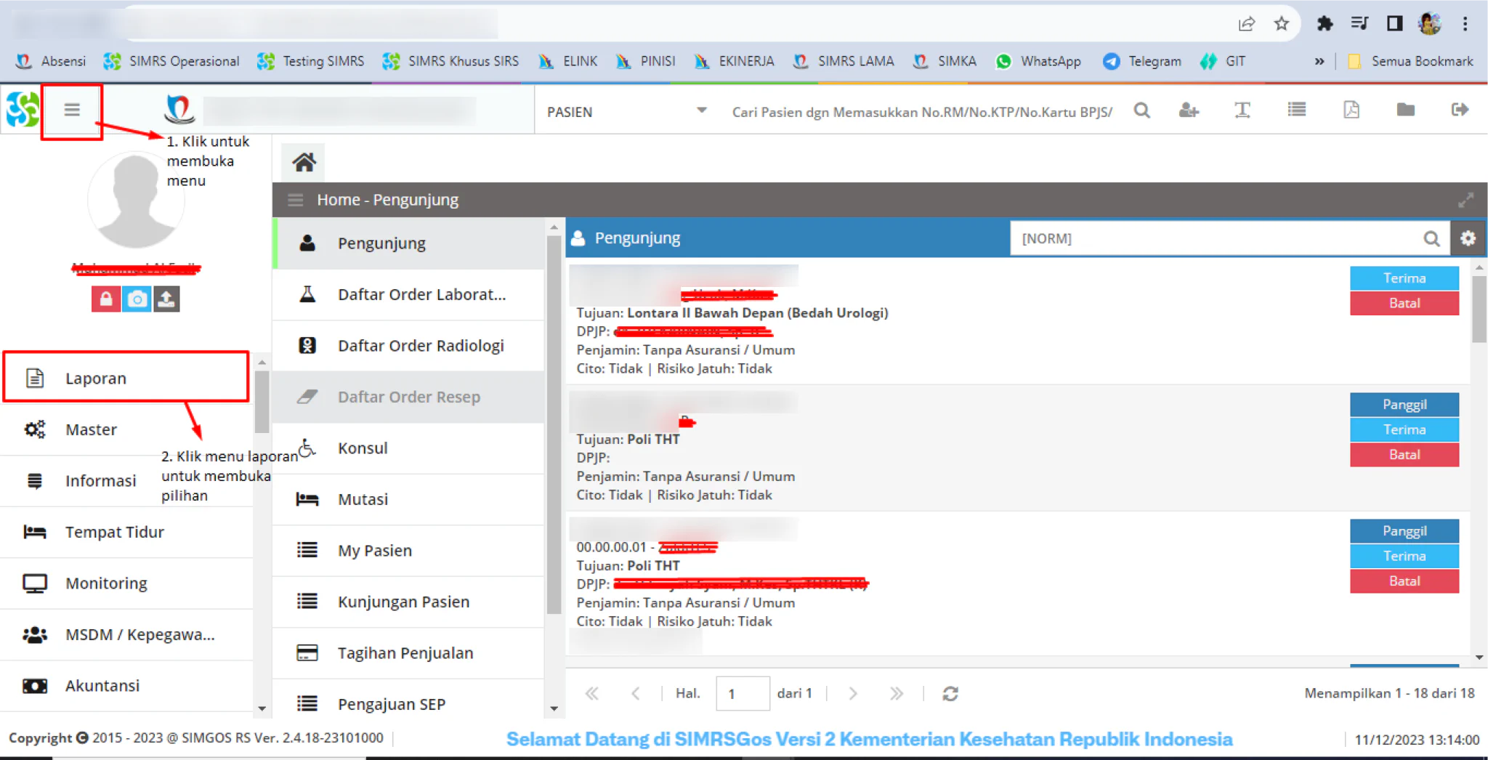Click the PDF document icon in toolbar
Viewport: 1488px width, 760px height.
point(1351,110)
